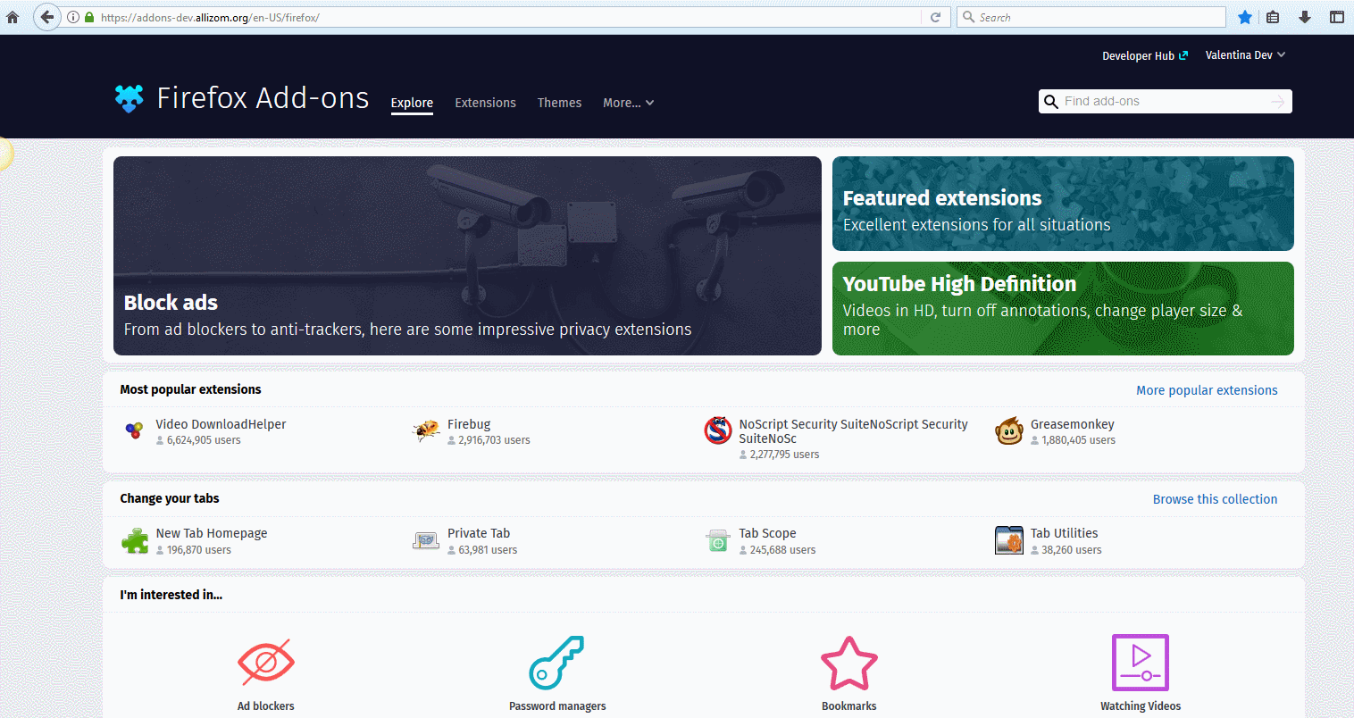This screenshot has width=1354, height=718.
Task: Click the browser Home icon
Action: click(13, 17)
